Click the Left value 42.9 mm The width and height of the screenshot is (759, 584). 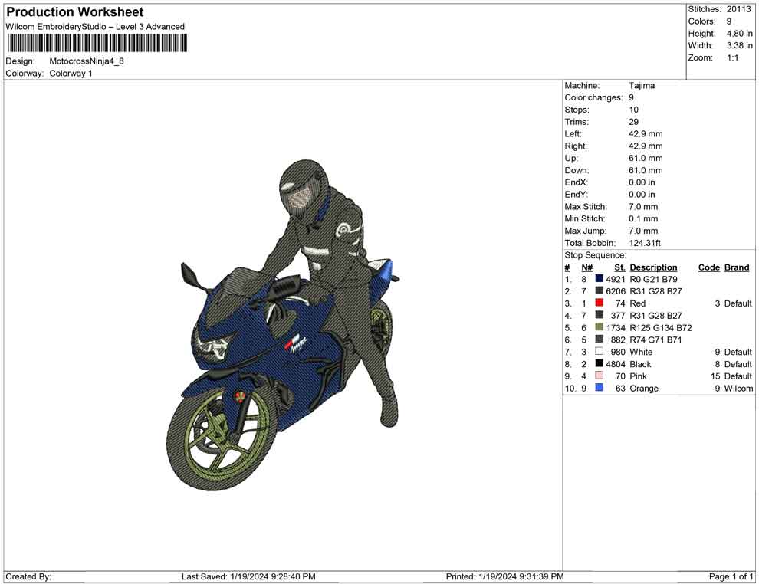[x=646, y=133]
